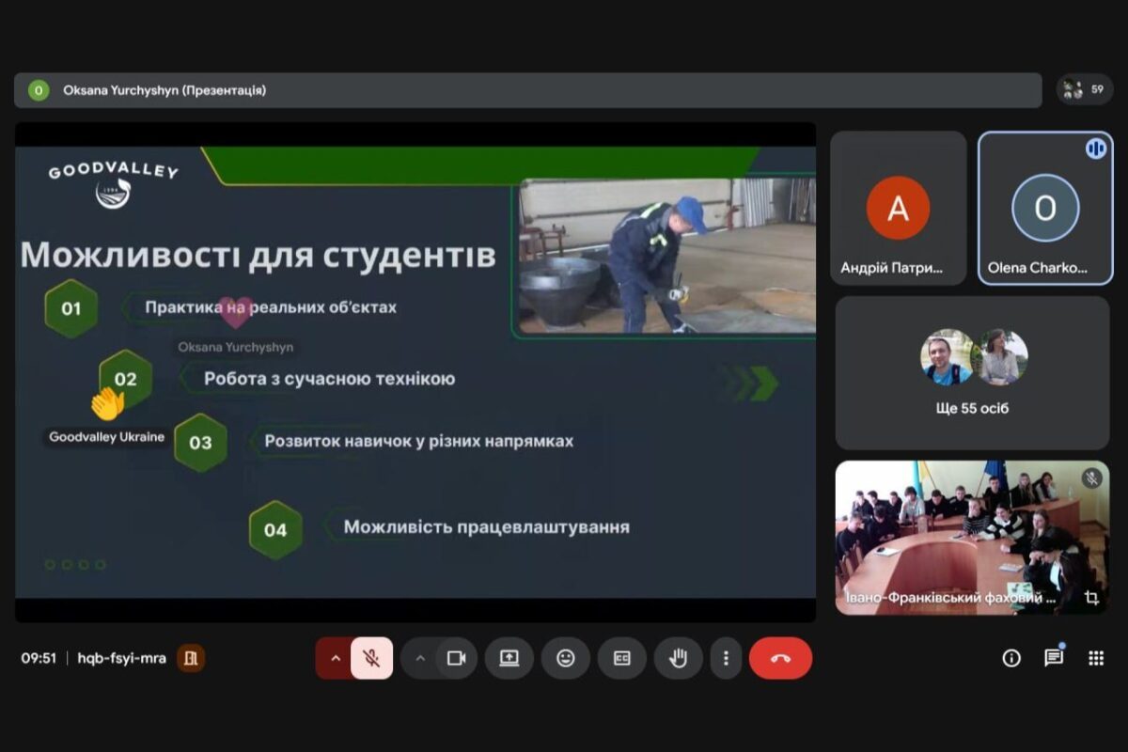
Task: Click the 'Ще 55 осіб' tile
Action: click(972, 373)
